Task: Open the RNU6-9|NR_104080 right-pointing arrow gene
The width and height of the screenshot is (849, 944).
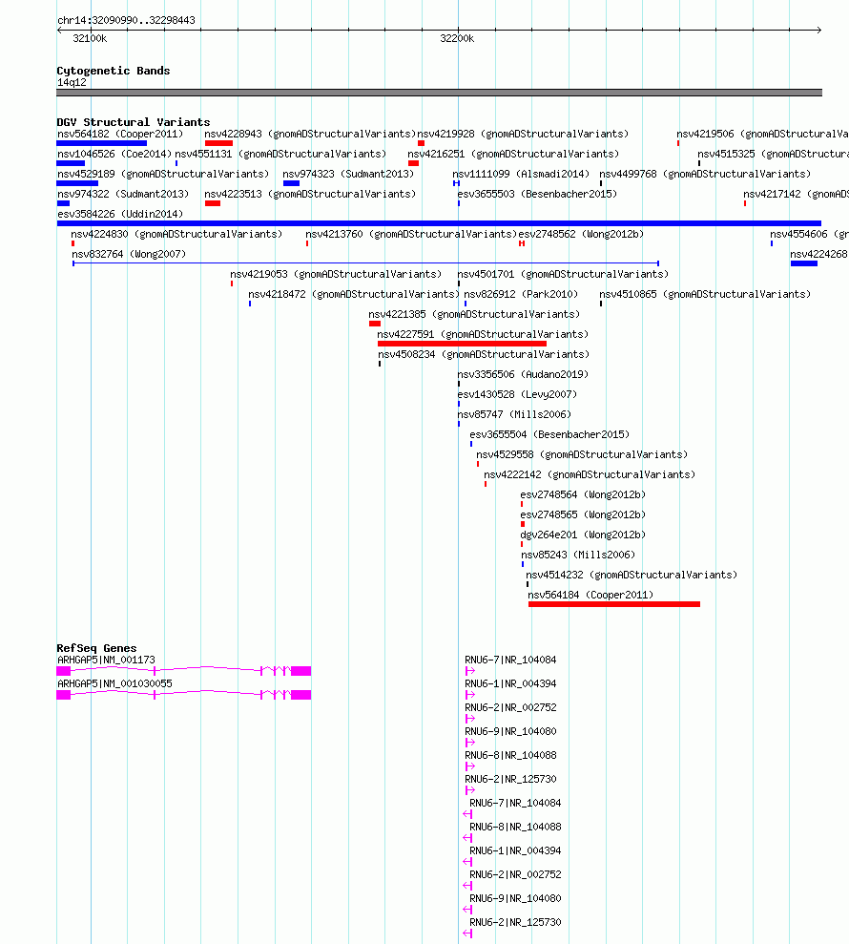Action: (x=470, y=743)
